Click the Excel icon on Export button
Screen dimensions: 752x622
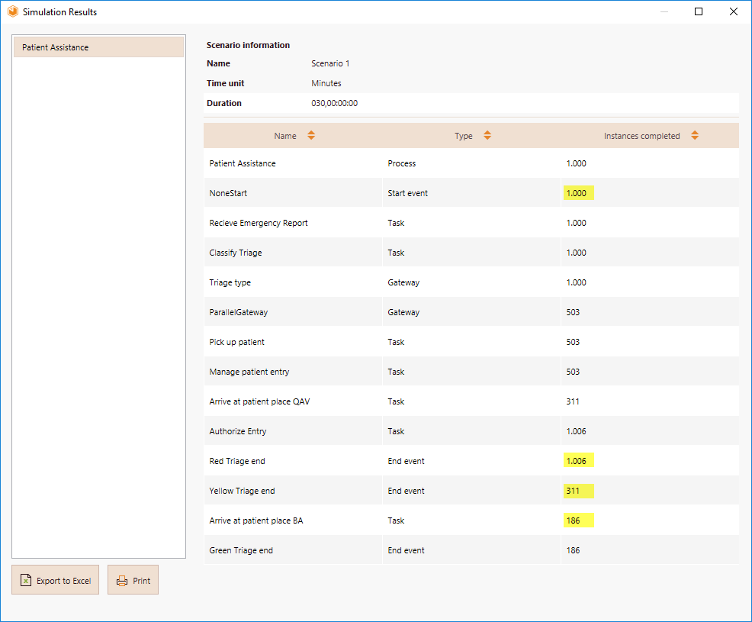point(26,580)
